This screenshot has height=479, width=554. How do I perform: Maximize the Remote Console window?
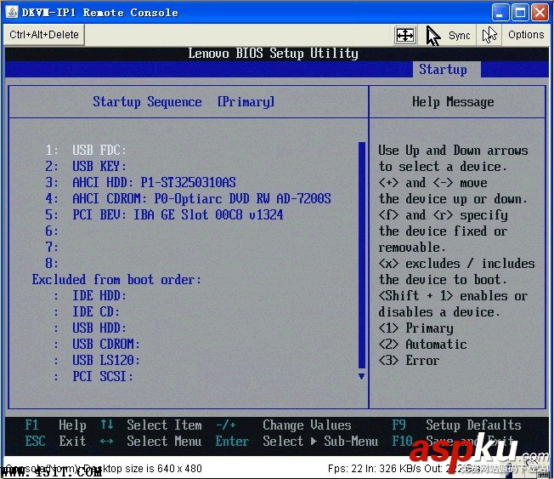[520, 13]
